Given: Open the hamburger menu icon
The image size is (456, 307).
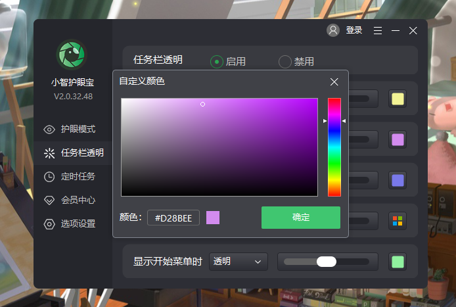Looking at the screenshot, I should (378, 30).
